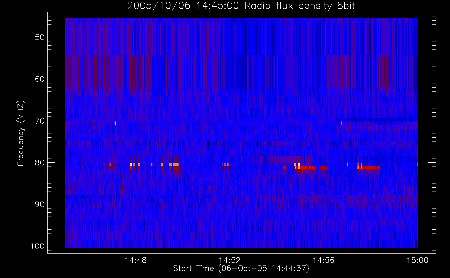Image resolution: width=450 pixels, height=278 pixels.
Task: Click the long red emission band after 14:57 near 81 MHz
Action: click(369, 167)
